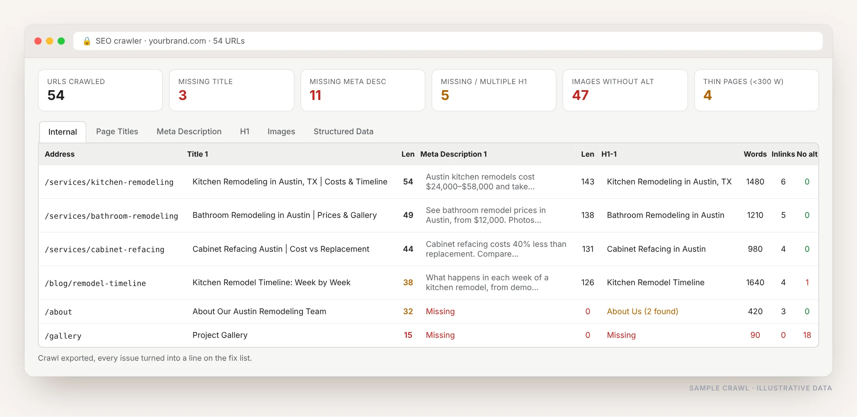
Task: Click title 'Kitchen Remodel Timeline: Week by Week'
Action: [271, 282]
